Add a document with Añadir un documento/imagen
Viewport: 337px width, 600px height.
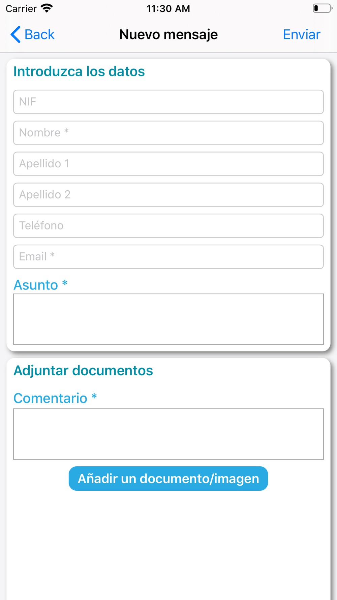168,479
